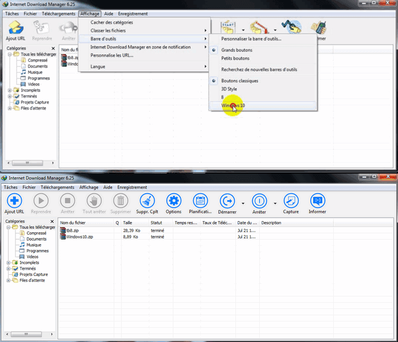Click classic Informer phone icon in top window
Viewport: 398px width, 342px height.
click(319, 27)
